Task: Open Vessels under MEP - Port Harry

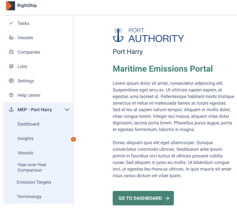Action: click(x=25, y=153)
